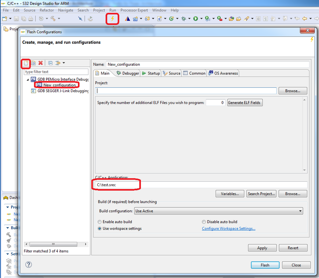Viewport: 319px width, 278px height.
Task: Click the Variables... button
Action: 230,194
